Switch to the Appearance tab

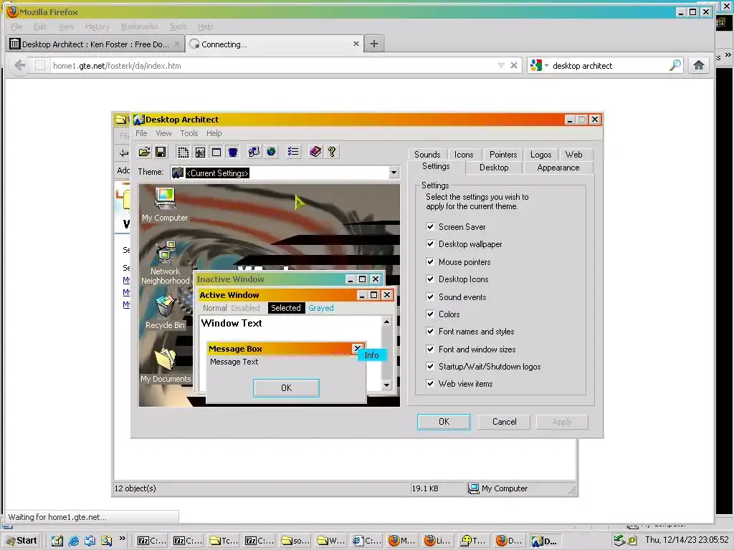pyautogui.click(x=558, y=168)
